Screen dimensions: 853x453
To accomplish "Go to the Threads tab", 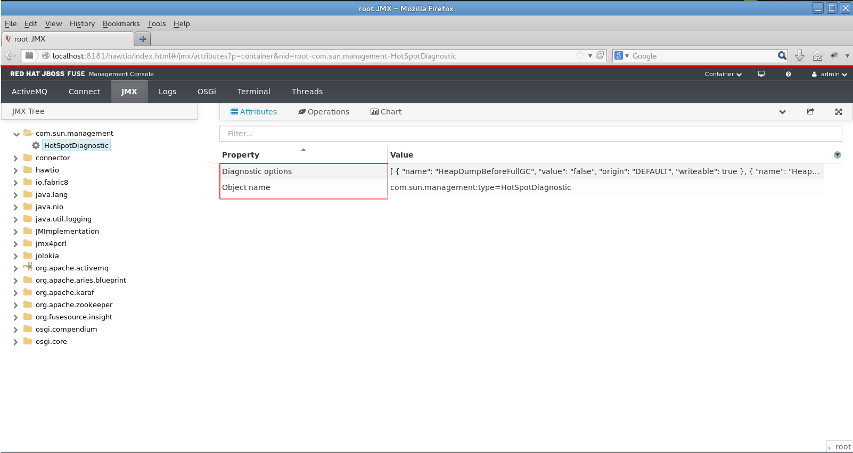I will point(307,92).
